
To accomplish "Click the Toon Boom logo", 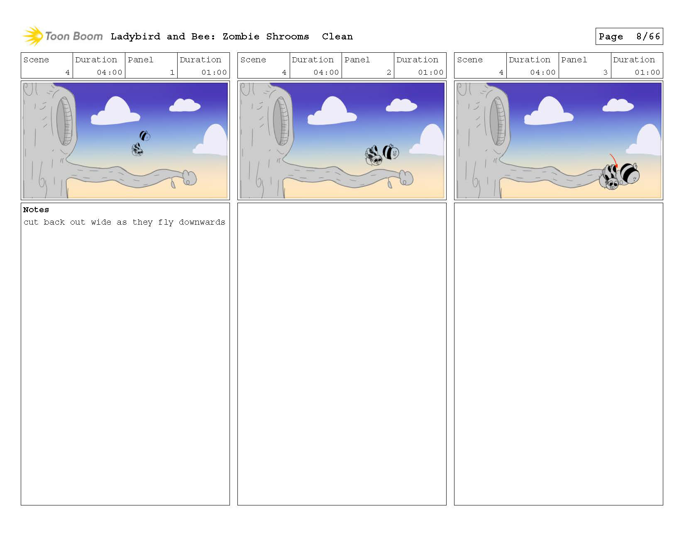I will click(x=62, y=36).
